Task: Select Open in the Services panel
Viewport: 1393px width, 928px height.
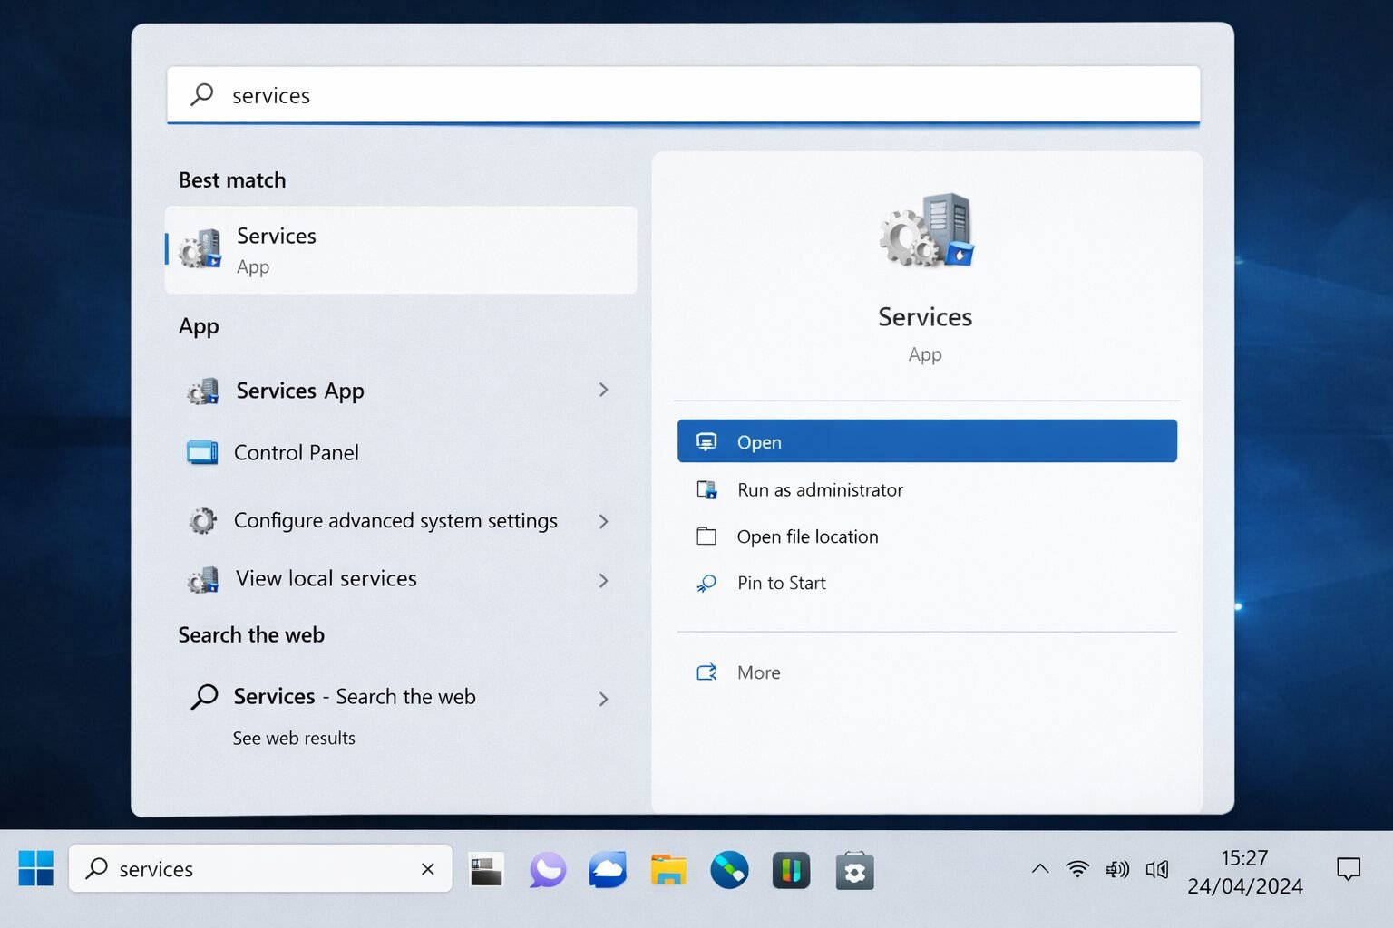Action: pos(926,441)
